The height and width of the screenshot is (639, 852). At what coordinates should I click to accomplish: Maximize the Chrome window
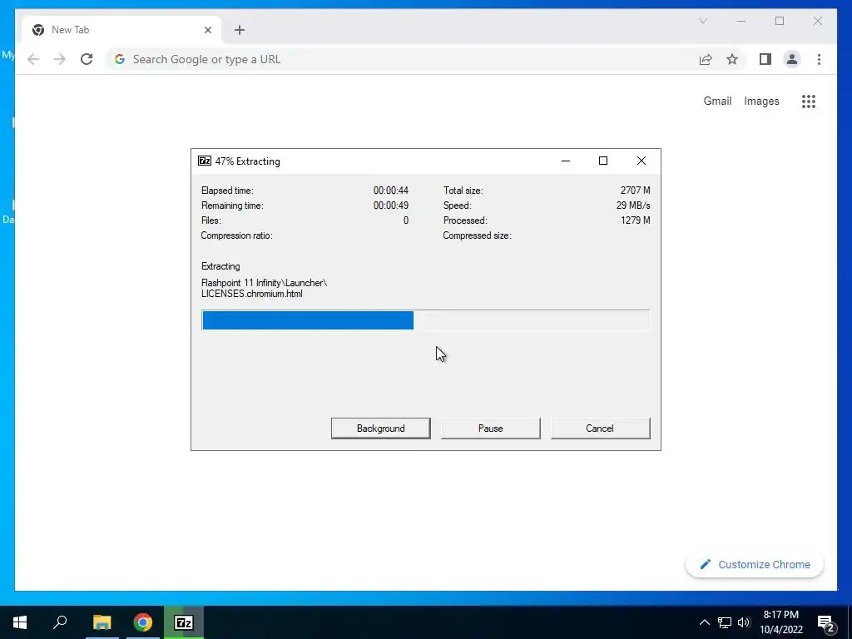coord(779,21)
